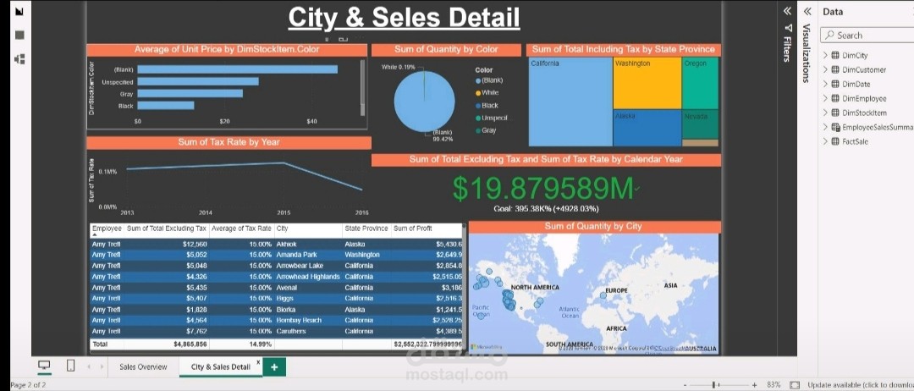Viewport: 914px width, 391px height.
Task: Click the bar chart vertical scrollbar
Action: 362,87
